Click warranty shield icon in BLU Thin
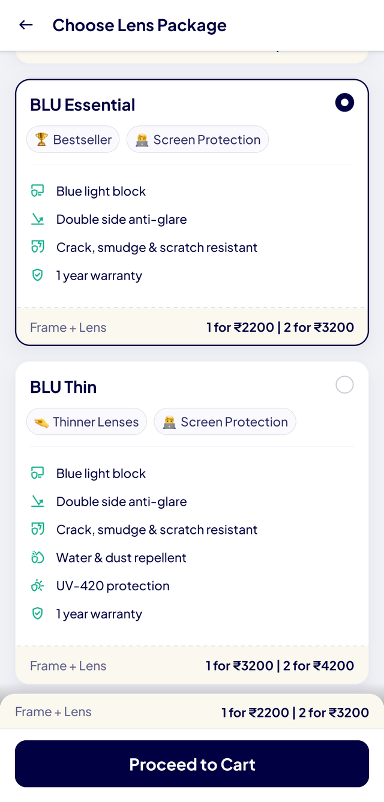This screenshot has width=384, height=802. tap(37, 614)
